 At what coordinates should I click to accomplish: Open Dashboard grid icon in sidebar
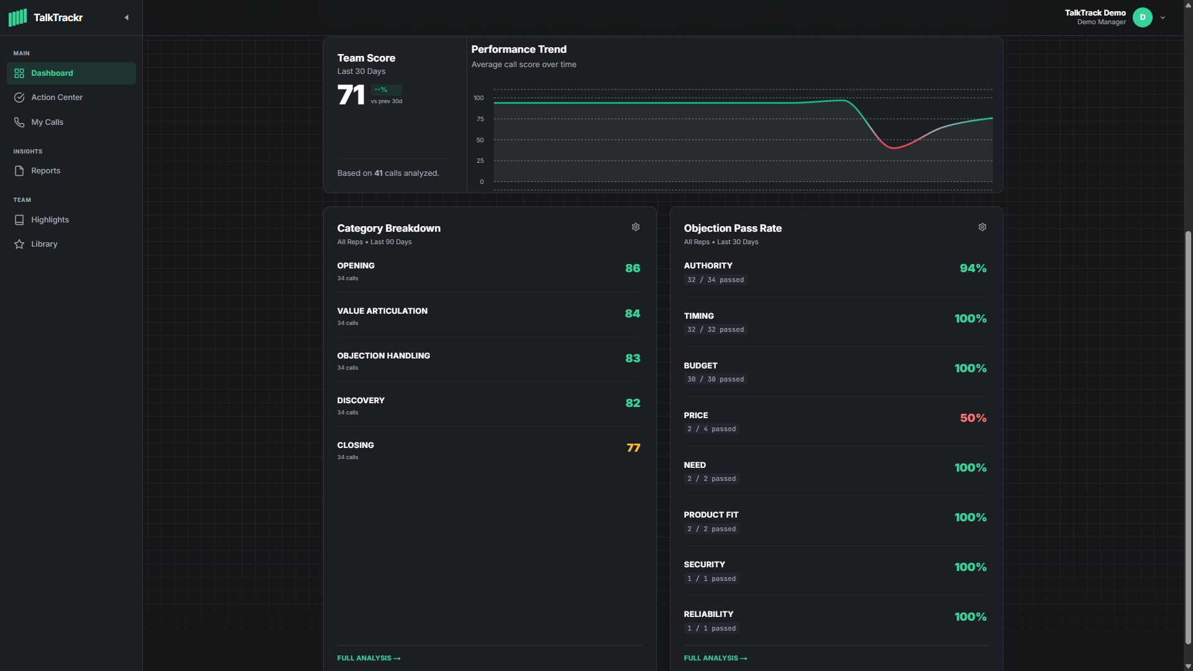19,73
